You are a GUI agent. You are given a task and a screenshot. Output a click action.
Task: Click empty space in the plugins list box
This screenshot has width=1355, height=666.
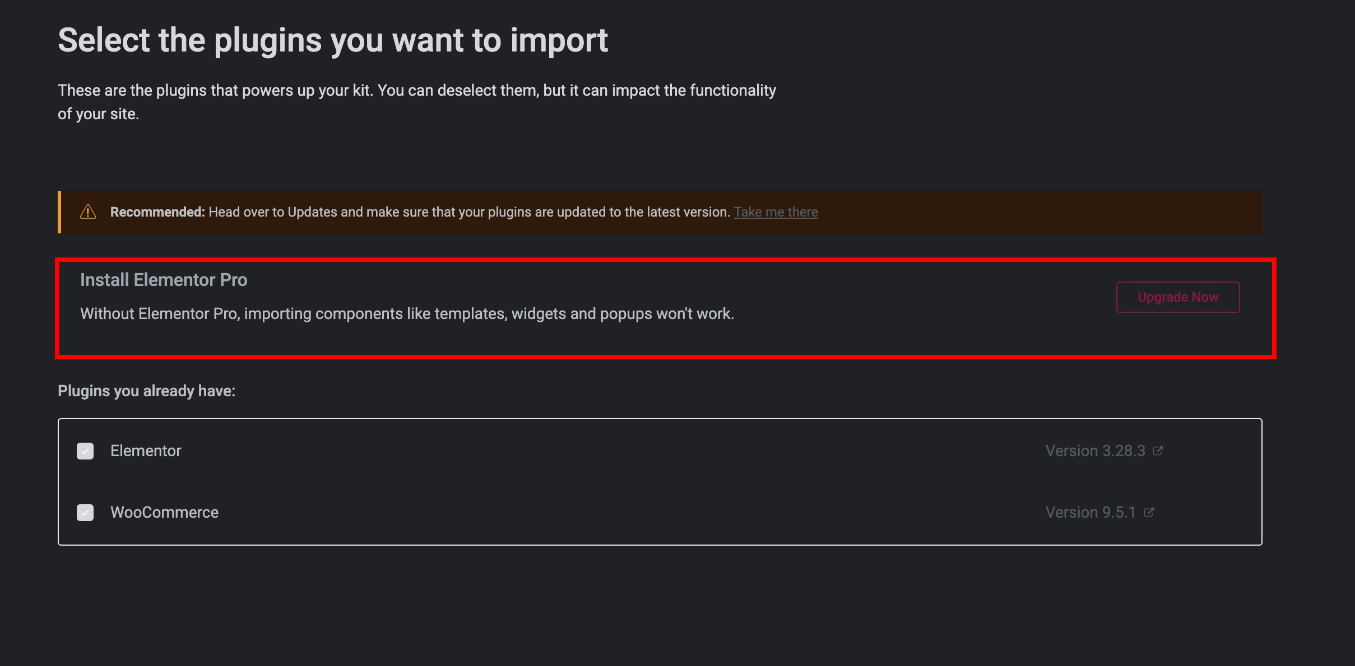pyautogui.click(x=616, y=482)
